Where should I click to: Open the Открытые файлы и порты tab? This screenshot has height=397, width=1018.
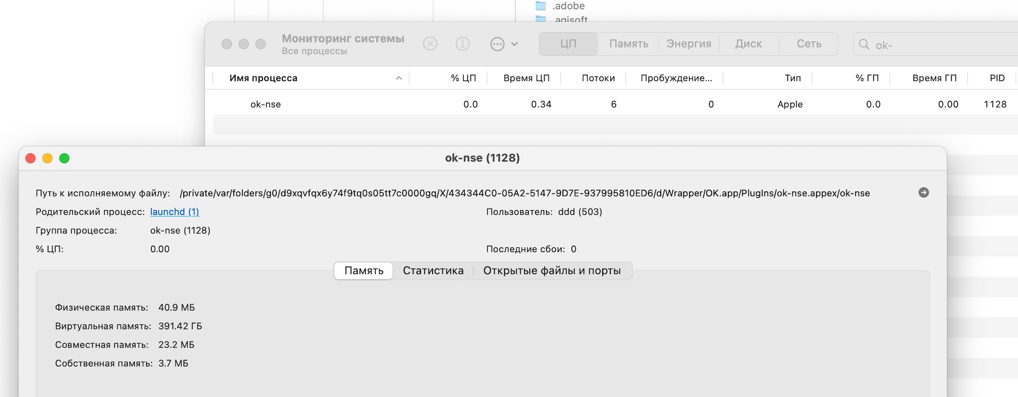[x=552, y=271]
